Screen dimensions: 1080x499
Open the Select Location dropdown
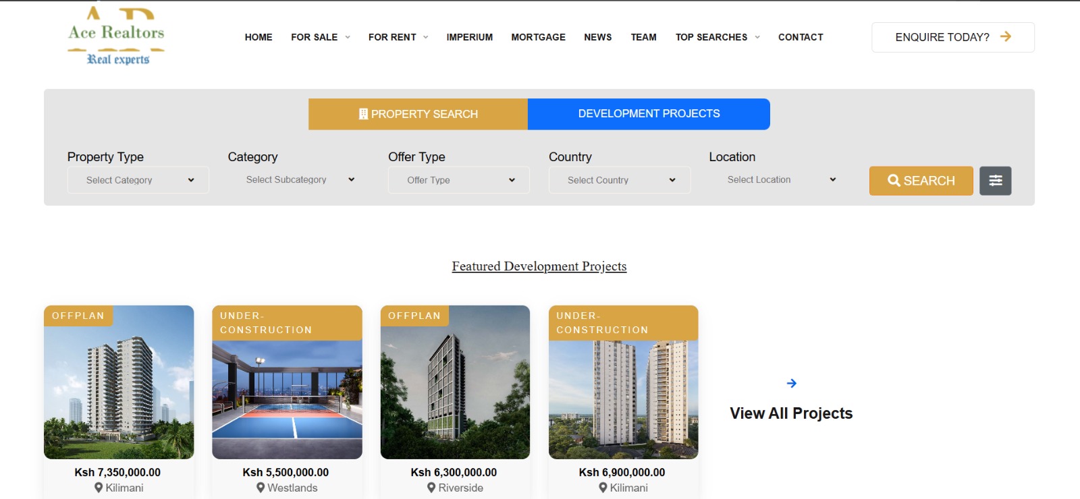780,180
